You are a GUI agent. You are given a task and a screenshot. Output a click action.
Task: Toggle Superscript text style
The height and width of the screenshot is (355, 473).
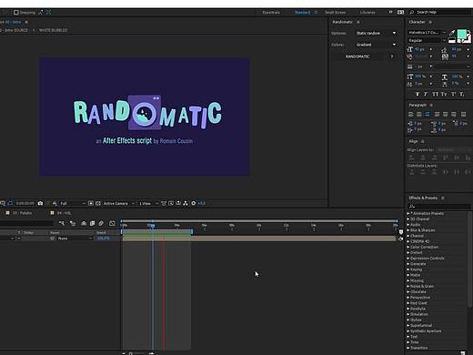click(453, 95)
